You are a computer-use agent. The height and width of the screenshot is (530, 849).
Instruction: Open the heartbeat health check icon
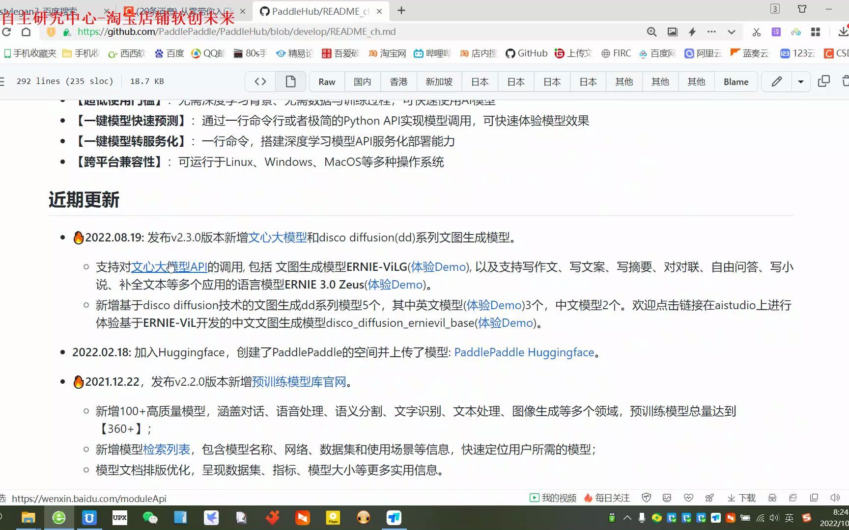[688, 498]
